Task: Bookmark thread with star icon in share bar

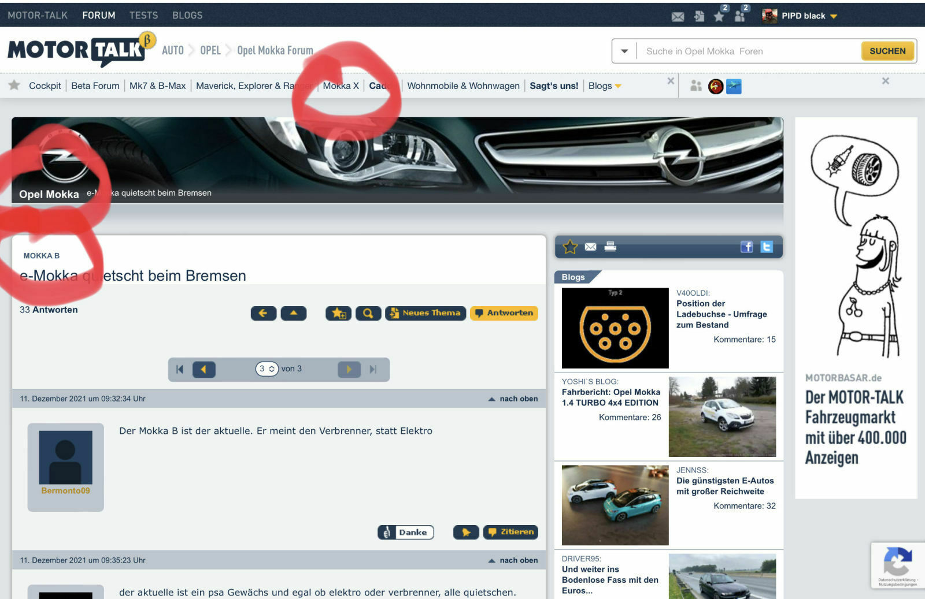Action: click(x=570, y=247)
